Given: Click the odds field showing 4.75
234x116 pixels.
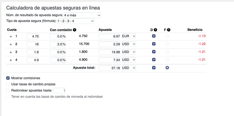Looking at the screenshot, I should (33, 36).
